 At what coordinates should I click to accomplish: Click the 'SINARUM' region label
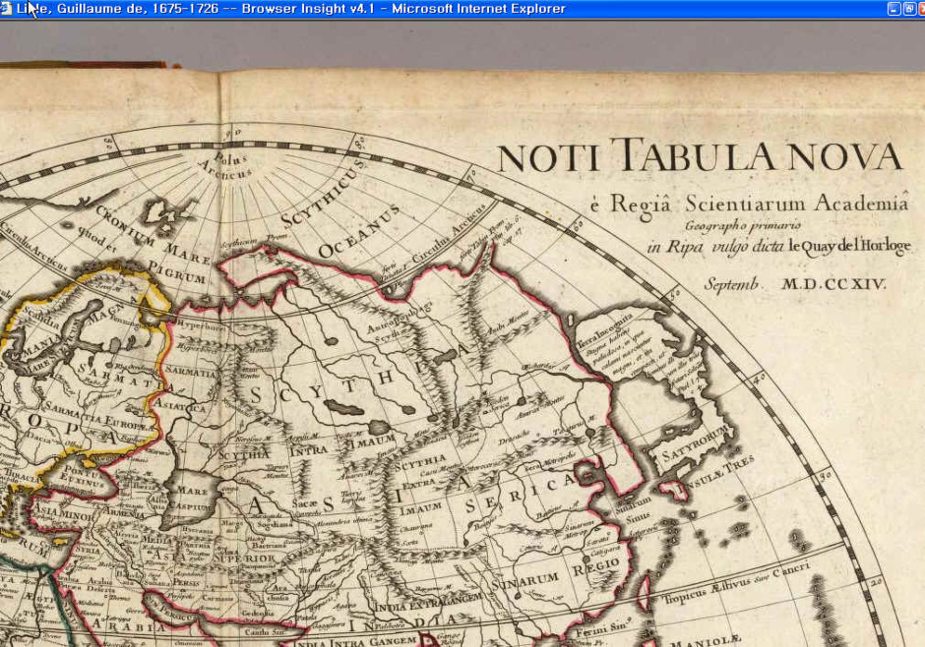(x=524, y=581)
